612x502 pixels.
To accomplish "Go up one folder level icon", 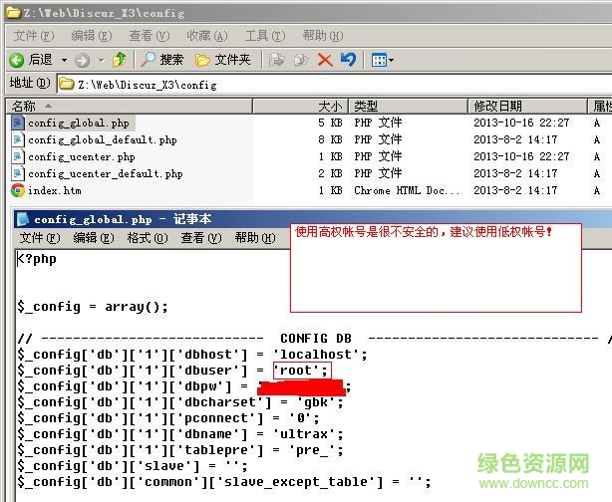I will click(120, 60).
